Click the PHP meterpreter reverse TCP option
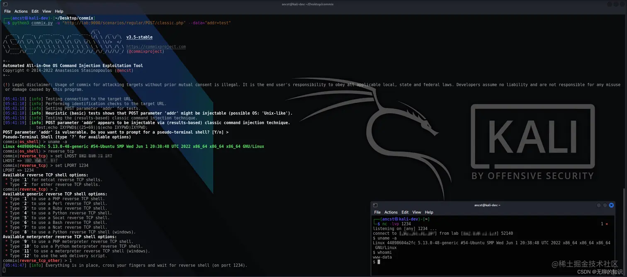This screenshot has height=277, width=627. tap(69, 241)
